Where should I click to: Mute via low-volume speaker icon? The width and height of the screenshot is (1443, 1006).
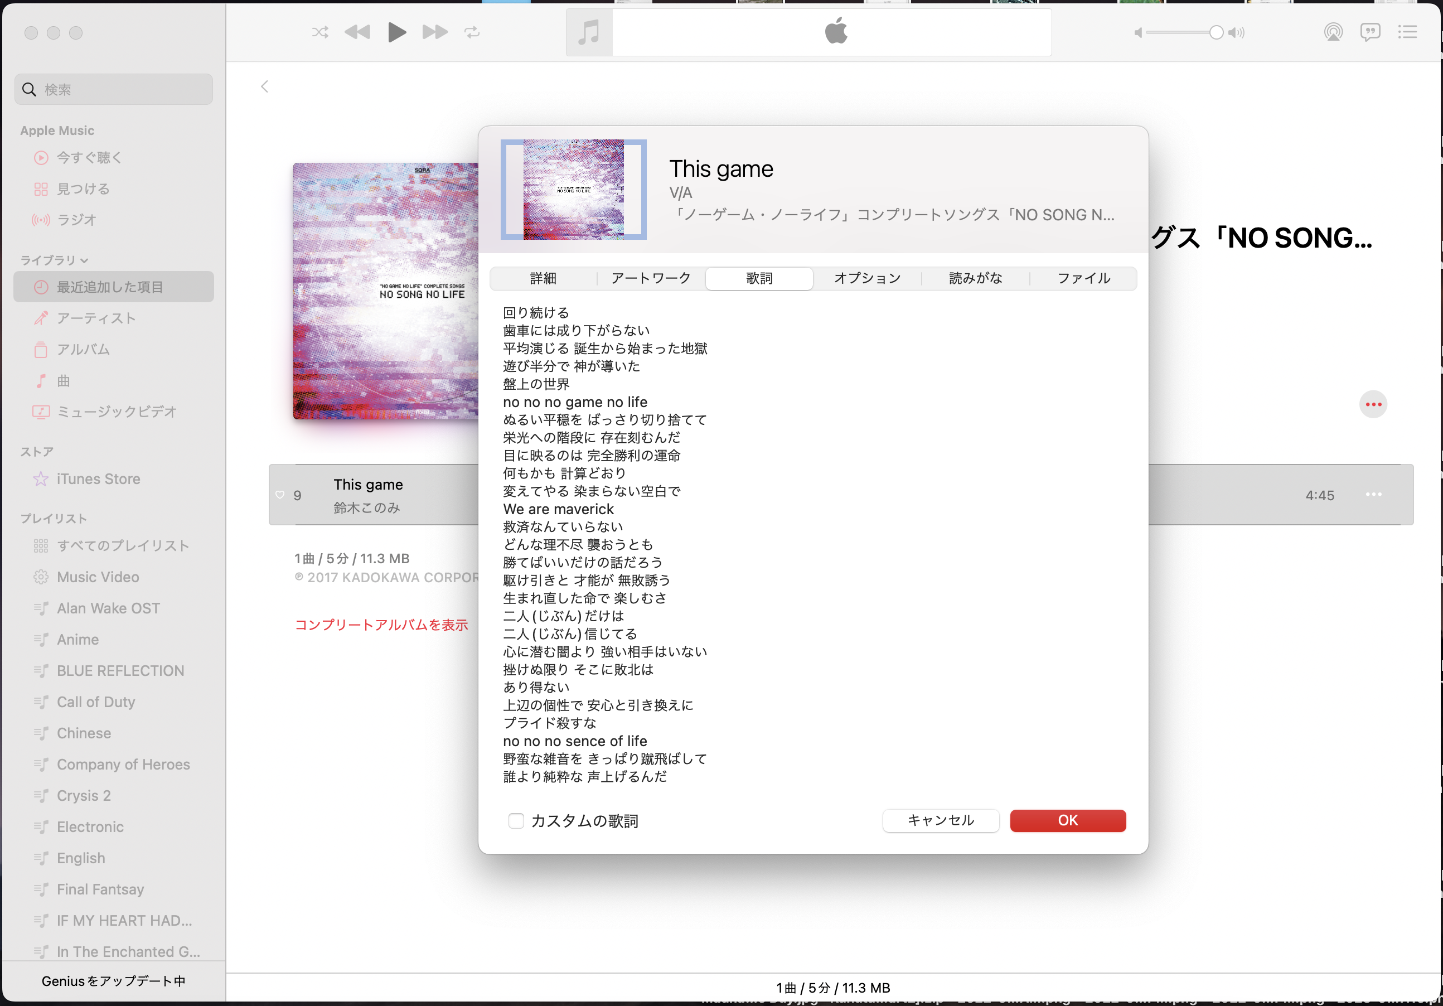[x=1138, y=33]
